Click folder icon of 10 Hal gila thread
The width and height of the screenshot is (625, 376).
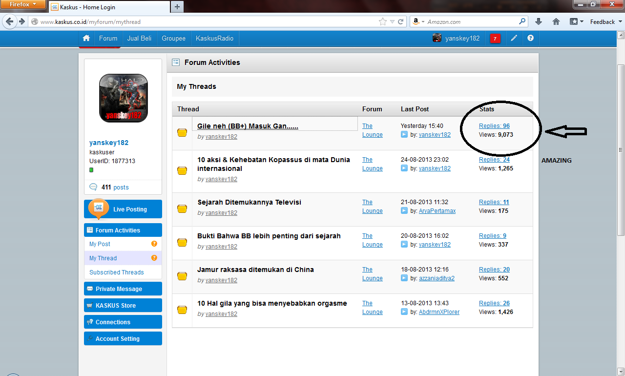coord(182,310)
